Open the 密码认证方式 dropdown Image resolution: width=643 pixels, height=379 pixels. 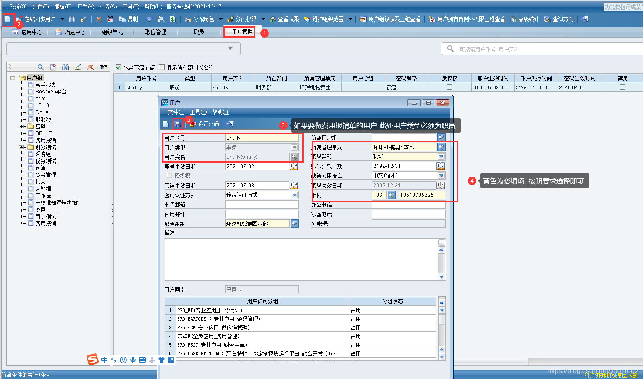tap(294, 195)
